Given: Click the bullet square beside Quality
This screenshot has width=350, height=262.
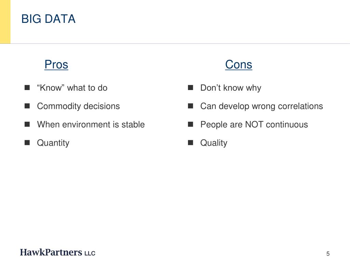Looking at the screenshot, I should [x=190, y=142].
